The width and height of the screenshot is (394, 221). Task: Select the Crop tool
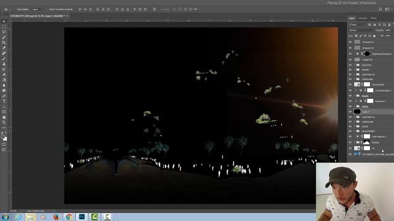(4, 42)
